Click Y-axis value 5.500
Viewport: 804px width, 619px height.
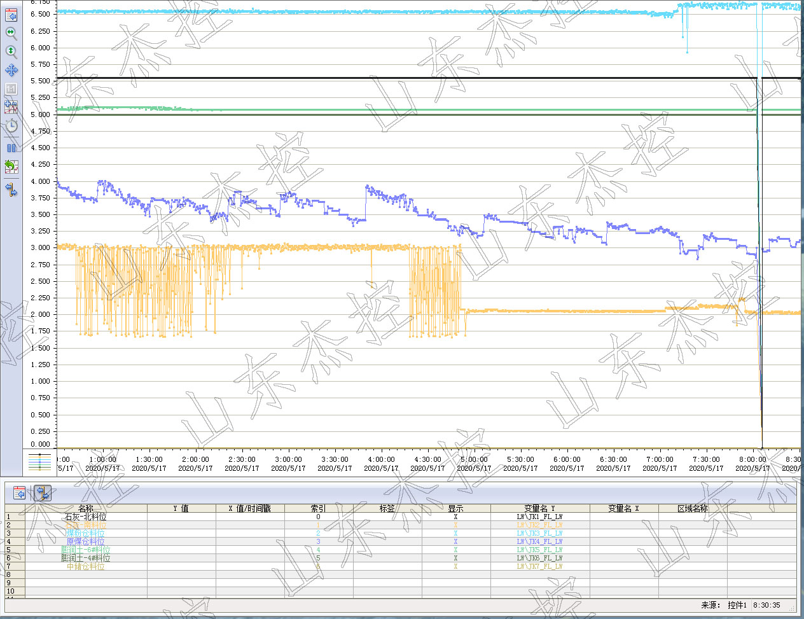(40, 81)
